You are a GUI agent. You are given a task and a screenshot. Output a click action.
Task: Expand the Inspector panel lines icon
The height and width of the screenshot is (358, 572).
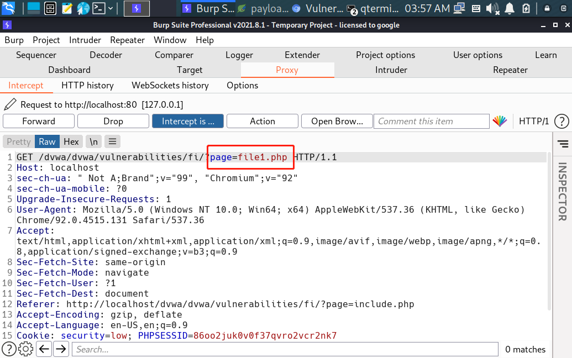563,144
